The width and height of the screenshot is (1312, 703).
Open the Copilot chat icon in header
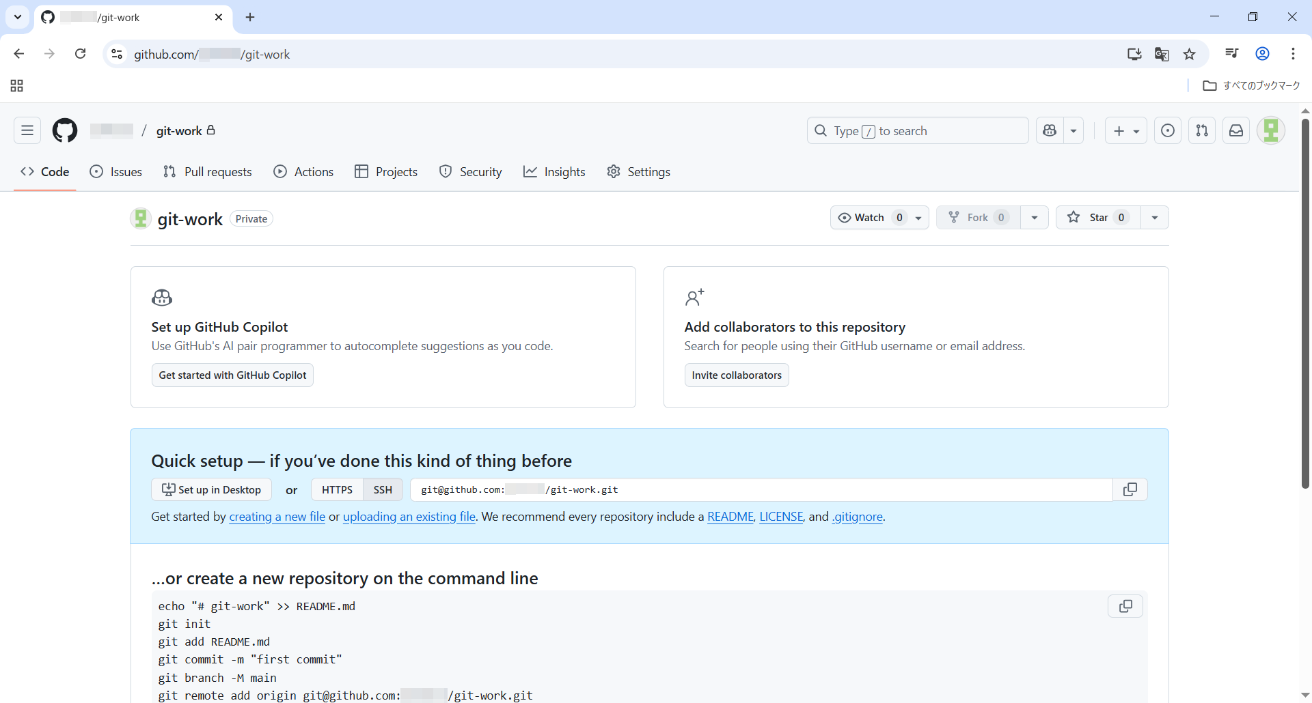click(1050, 130)
